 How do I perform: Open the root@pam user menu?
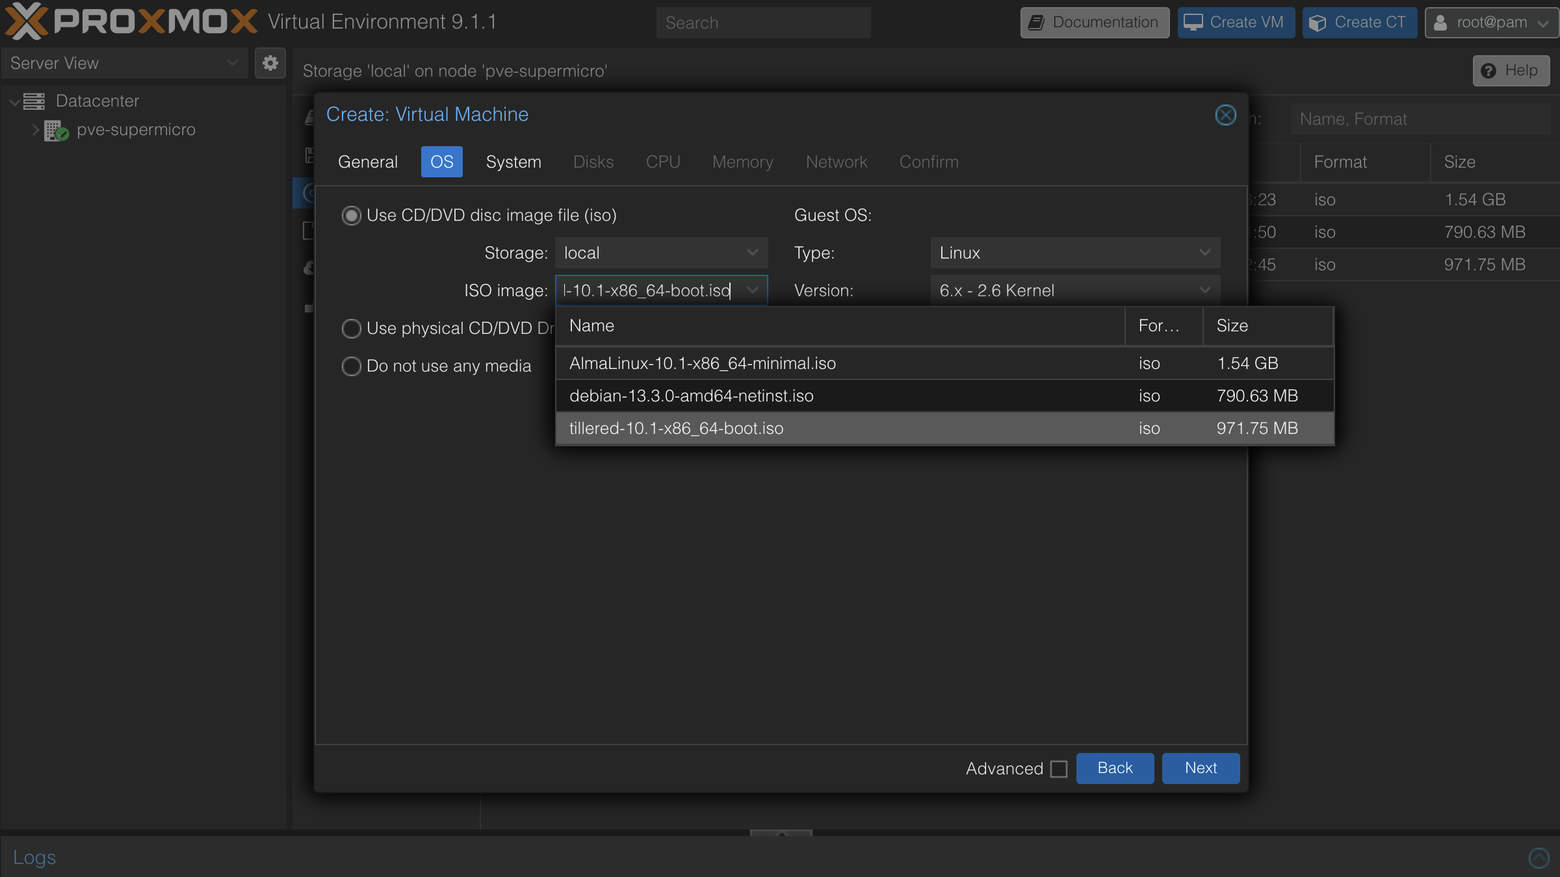click(1492, 23)
